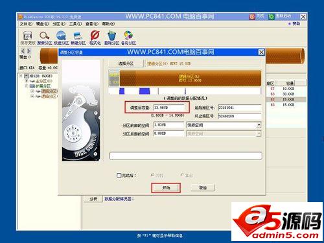The image size is (324, 243).
Task: Go to next disk with right arrow
Action: tap(29, 51)
